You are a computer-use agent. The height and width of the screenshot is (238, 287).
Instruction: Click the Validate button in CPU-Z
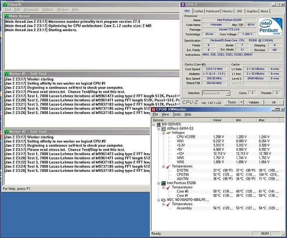[x=254, y=102]
